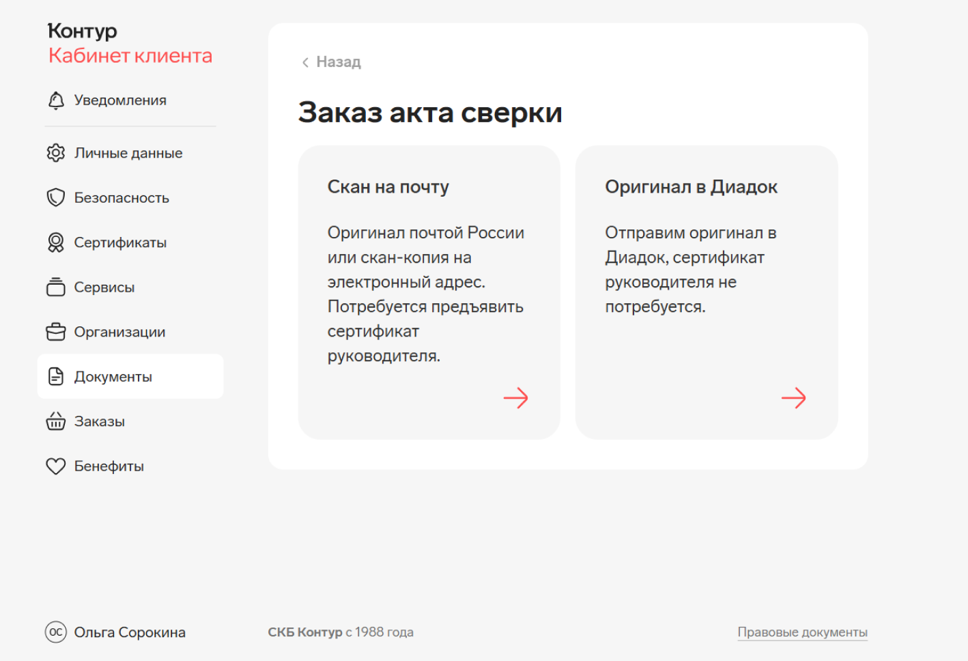This screenshot has width=968, height=661.
Task: Open the Уведомления menu item
Action: point(130,100)
